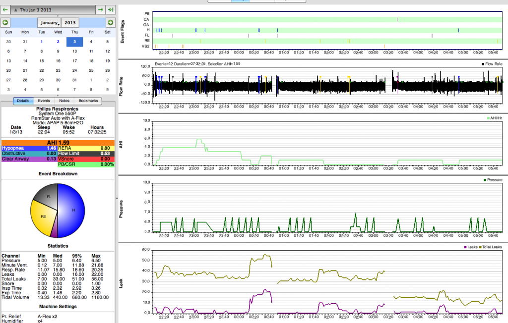Image resolution: width=508 pixels, height=323 pixels.
Task: Click the 'Machine Settings' heading
Action: [58, 307]
